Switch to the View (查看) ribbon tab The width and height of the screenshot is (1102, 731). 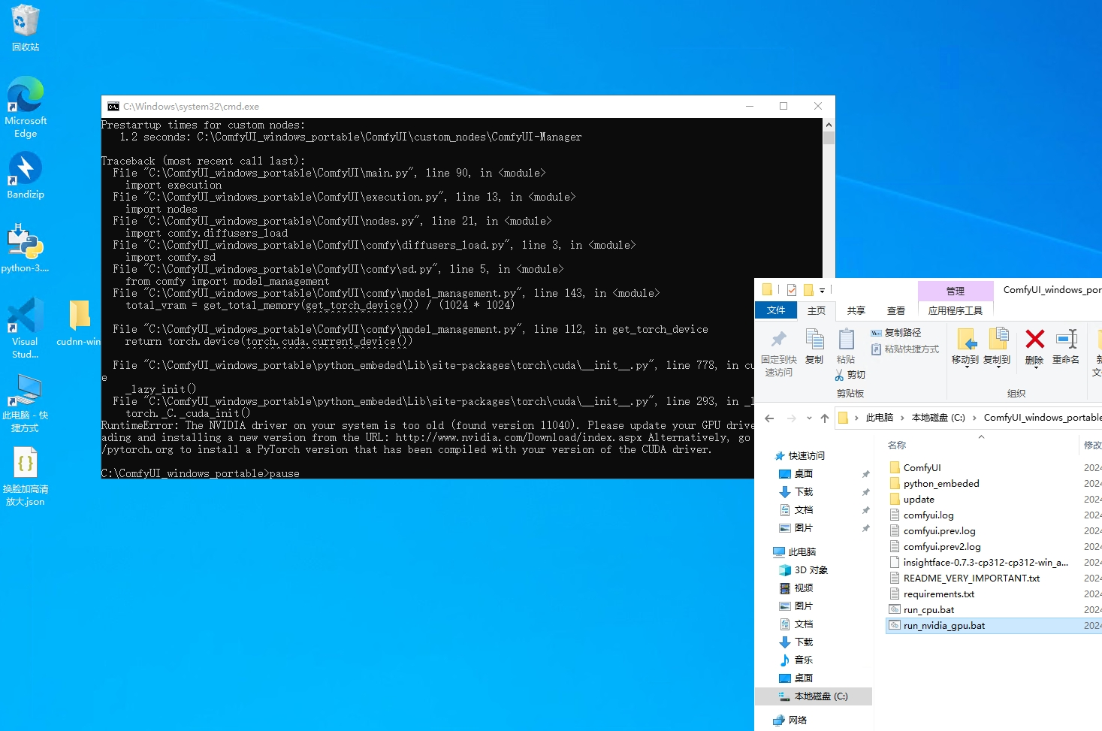(x=895, y=310)
